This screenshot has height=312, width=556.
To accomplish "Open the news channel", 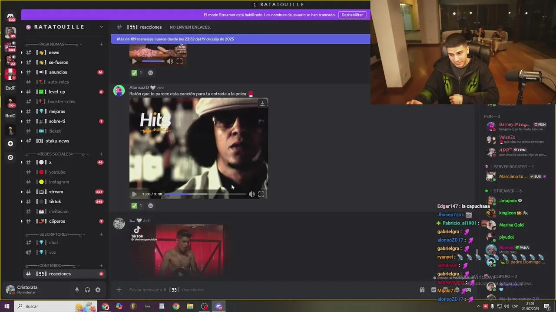I will [x=64, y=52].
